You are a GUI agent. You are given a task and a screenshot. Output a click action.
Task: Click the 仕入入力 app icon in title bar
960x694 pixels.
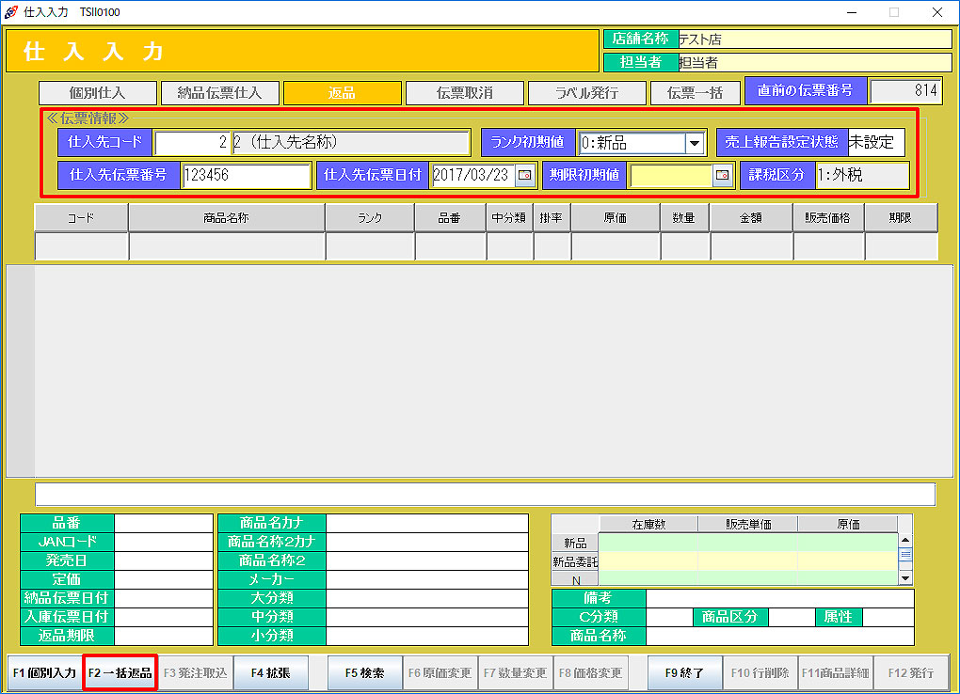(11, 12)
